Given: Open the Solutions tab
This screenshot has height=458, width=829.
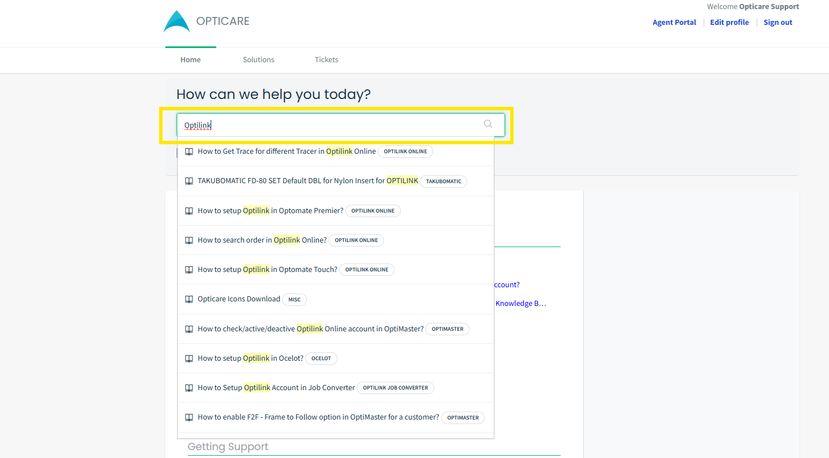Looking at the screenshot, I should click(259, 59).
